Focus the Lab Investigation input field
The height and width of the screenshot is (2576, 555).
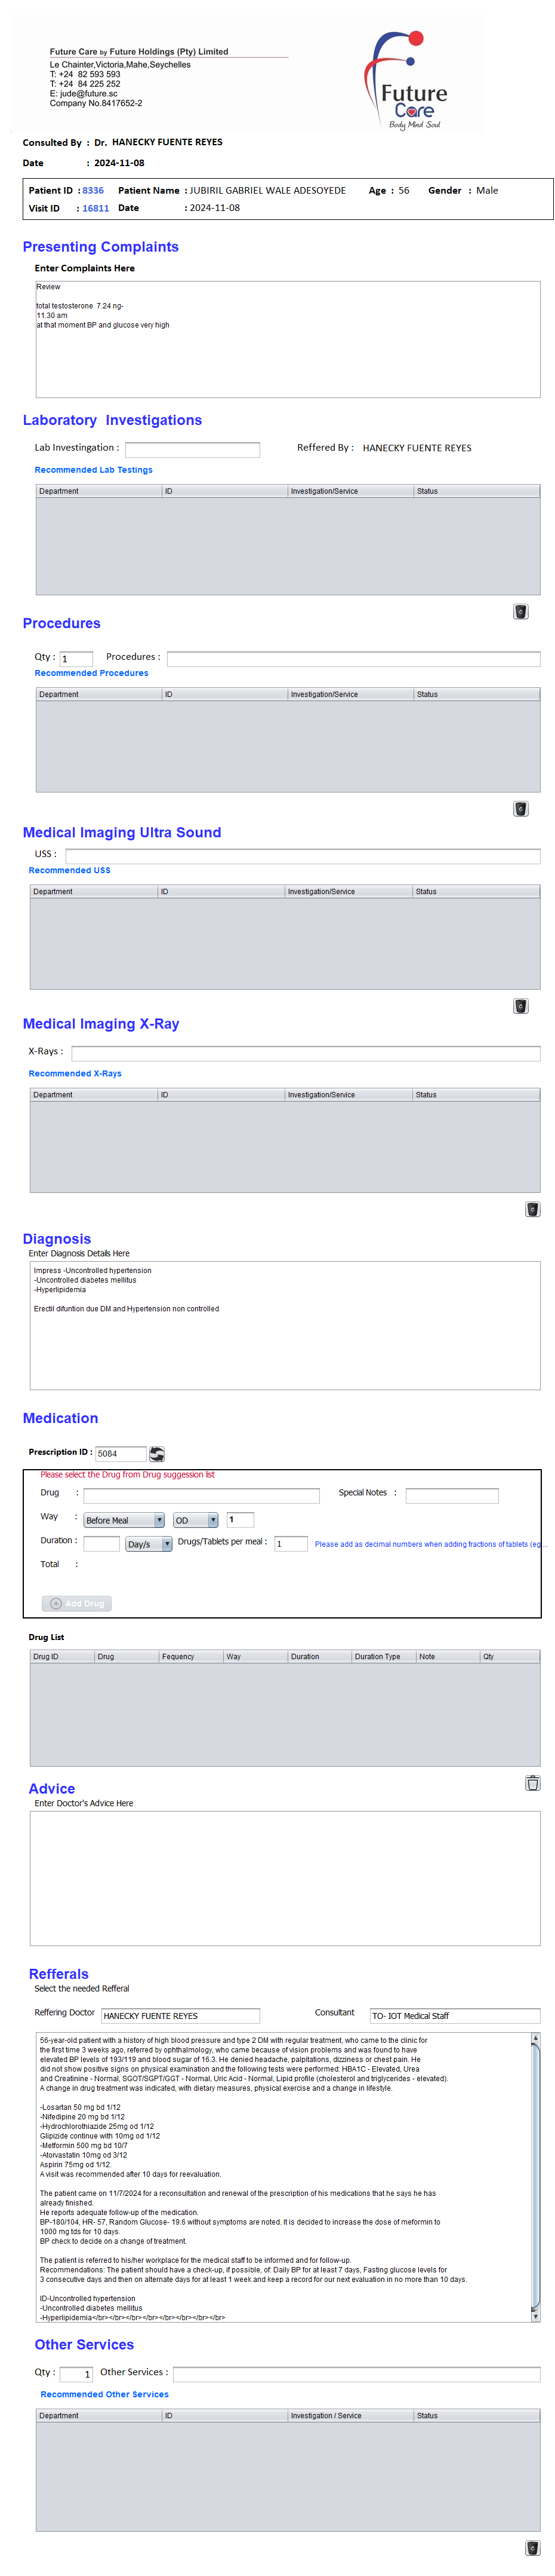coord(193,450)
